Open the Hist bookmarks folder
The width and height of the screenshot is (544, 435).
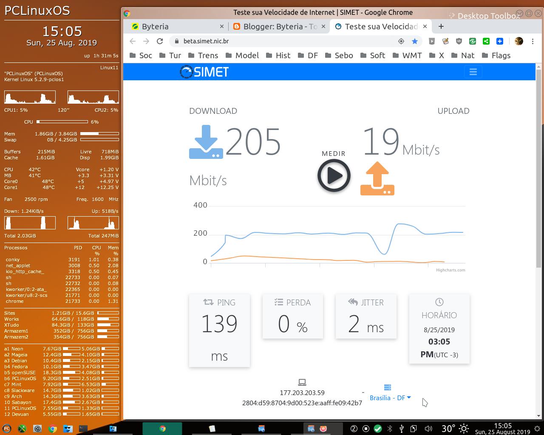coord(278,55)
